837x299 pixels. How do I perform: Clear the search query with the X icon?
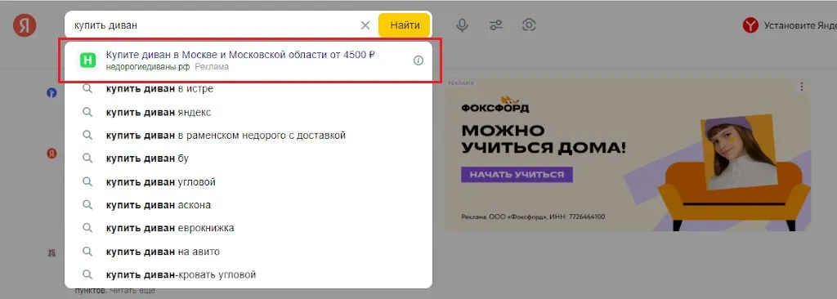click(x=365, y=25)
